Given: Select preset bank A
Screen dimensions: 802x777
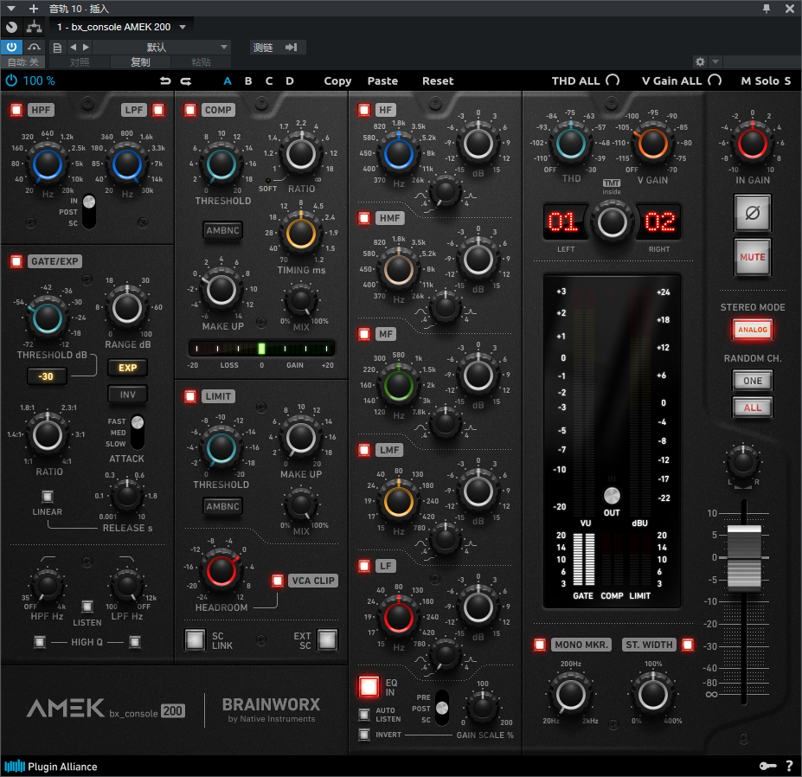Looking at the screenshot, I should coord(228,80).
